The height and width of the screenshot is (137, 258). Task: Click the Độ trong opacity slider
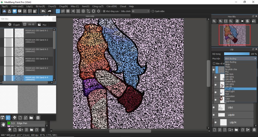[237, 54]
